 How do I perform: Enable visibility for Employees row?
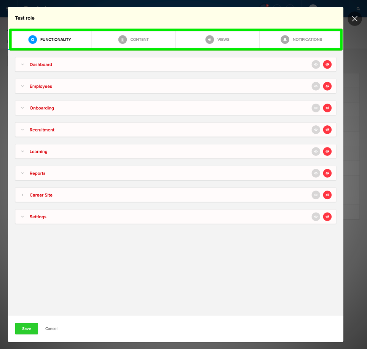(316, 86)
